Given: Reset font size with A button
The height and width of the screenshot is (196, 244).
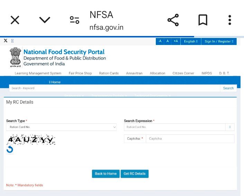Looking at the screenshot, I should 168,41.
